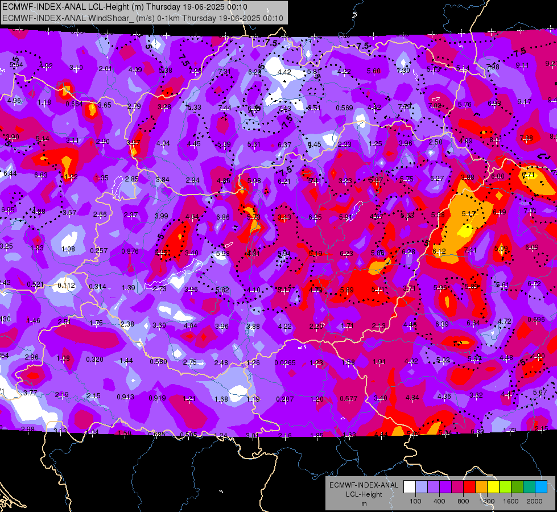Click wind shear value 7.79
The image size is (557, 512).
click(405, 106)
